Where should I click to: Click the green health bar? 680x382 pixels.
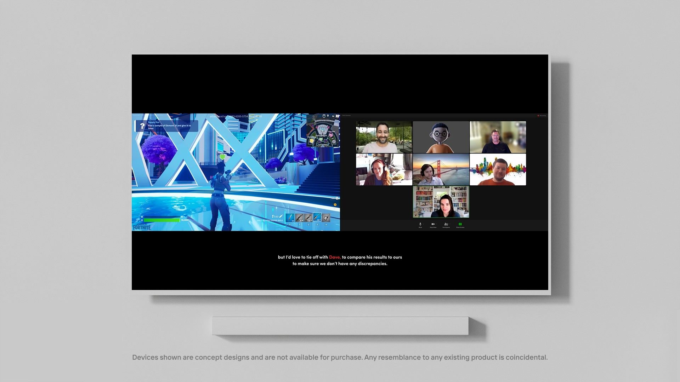pos(161,220)
